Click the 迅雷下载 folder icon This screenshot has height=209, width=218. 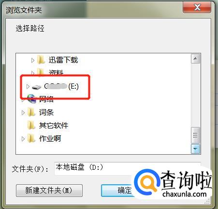pyautogui.click(x=41, y=60)
